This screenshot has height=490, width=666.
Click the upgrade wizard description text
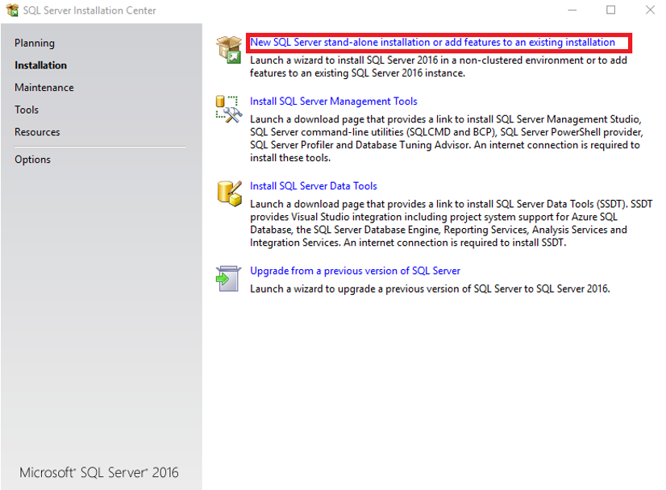tap(430, 289)
